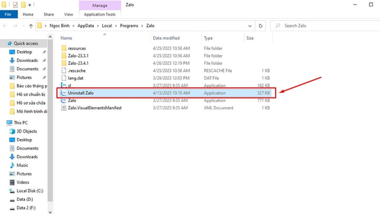
Task: Click the navigation pane scroll-up arrow
Action: tap(50, 37)
